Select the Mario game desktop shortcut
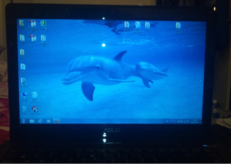Screen dimensions: 231x164 click(x=35, y=109)
